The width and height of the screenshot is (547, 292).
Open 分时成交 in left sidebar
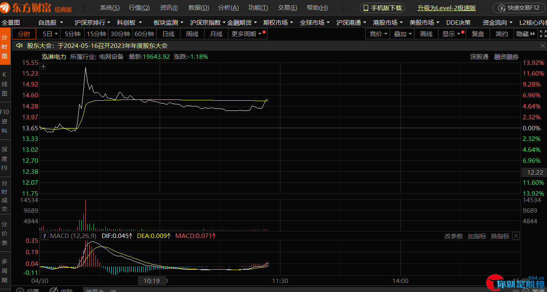point(5,196)
